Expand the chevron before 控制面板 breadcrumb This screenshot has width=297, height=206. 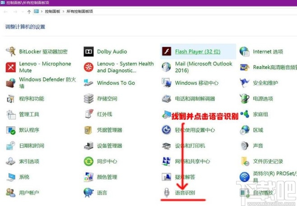42,11
